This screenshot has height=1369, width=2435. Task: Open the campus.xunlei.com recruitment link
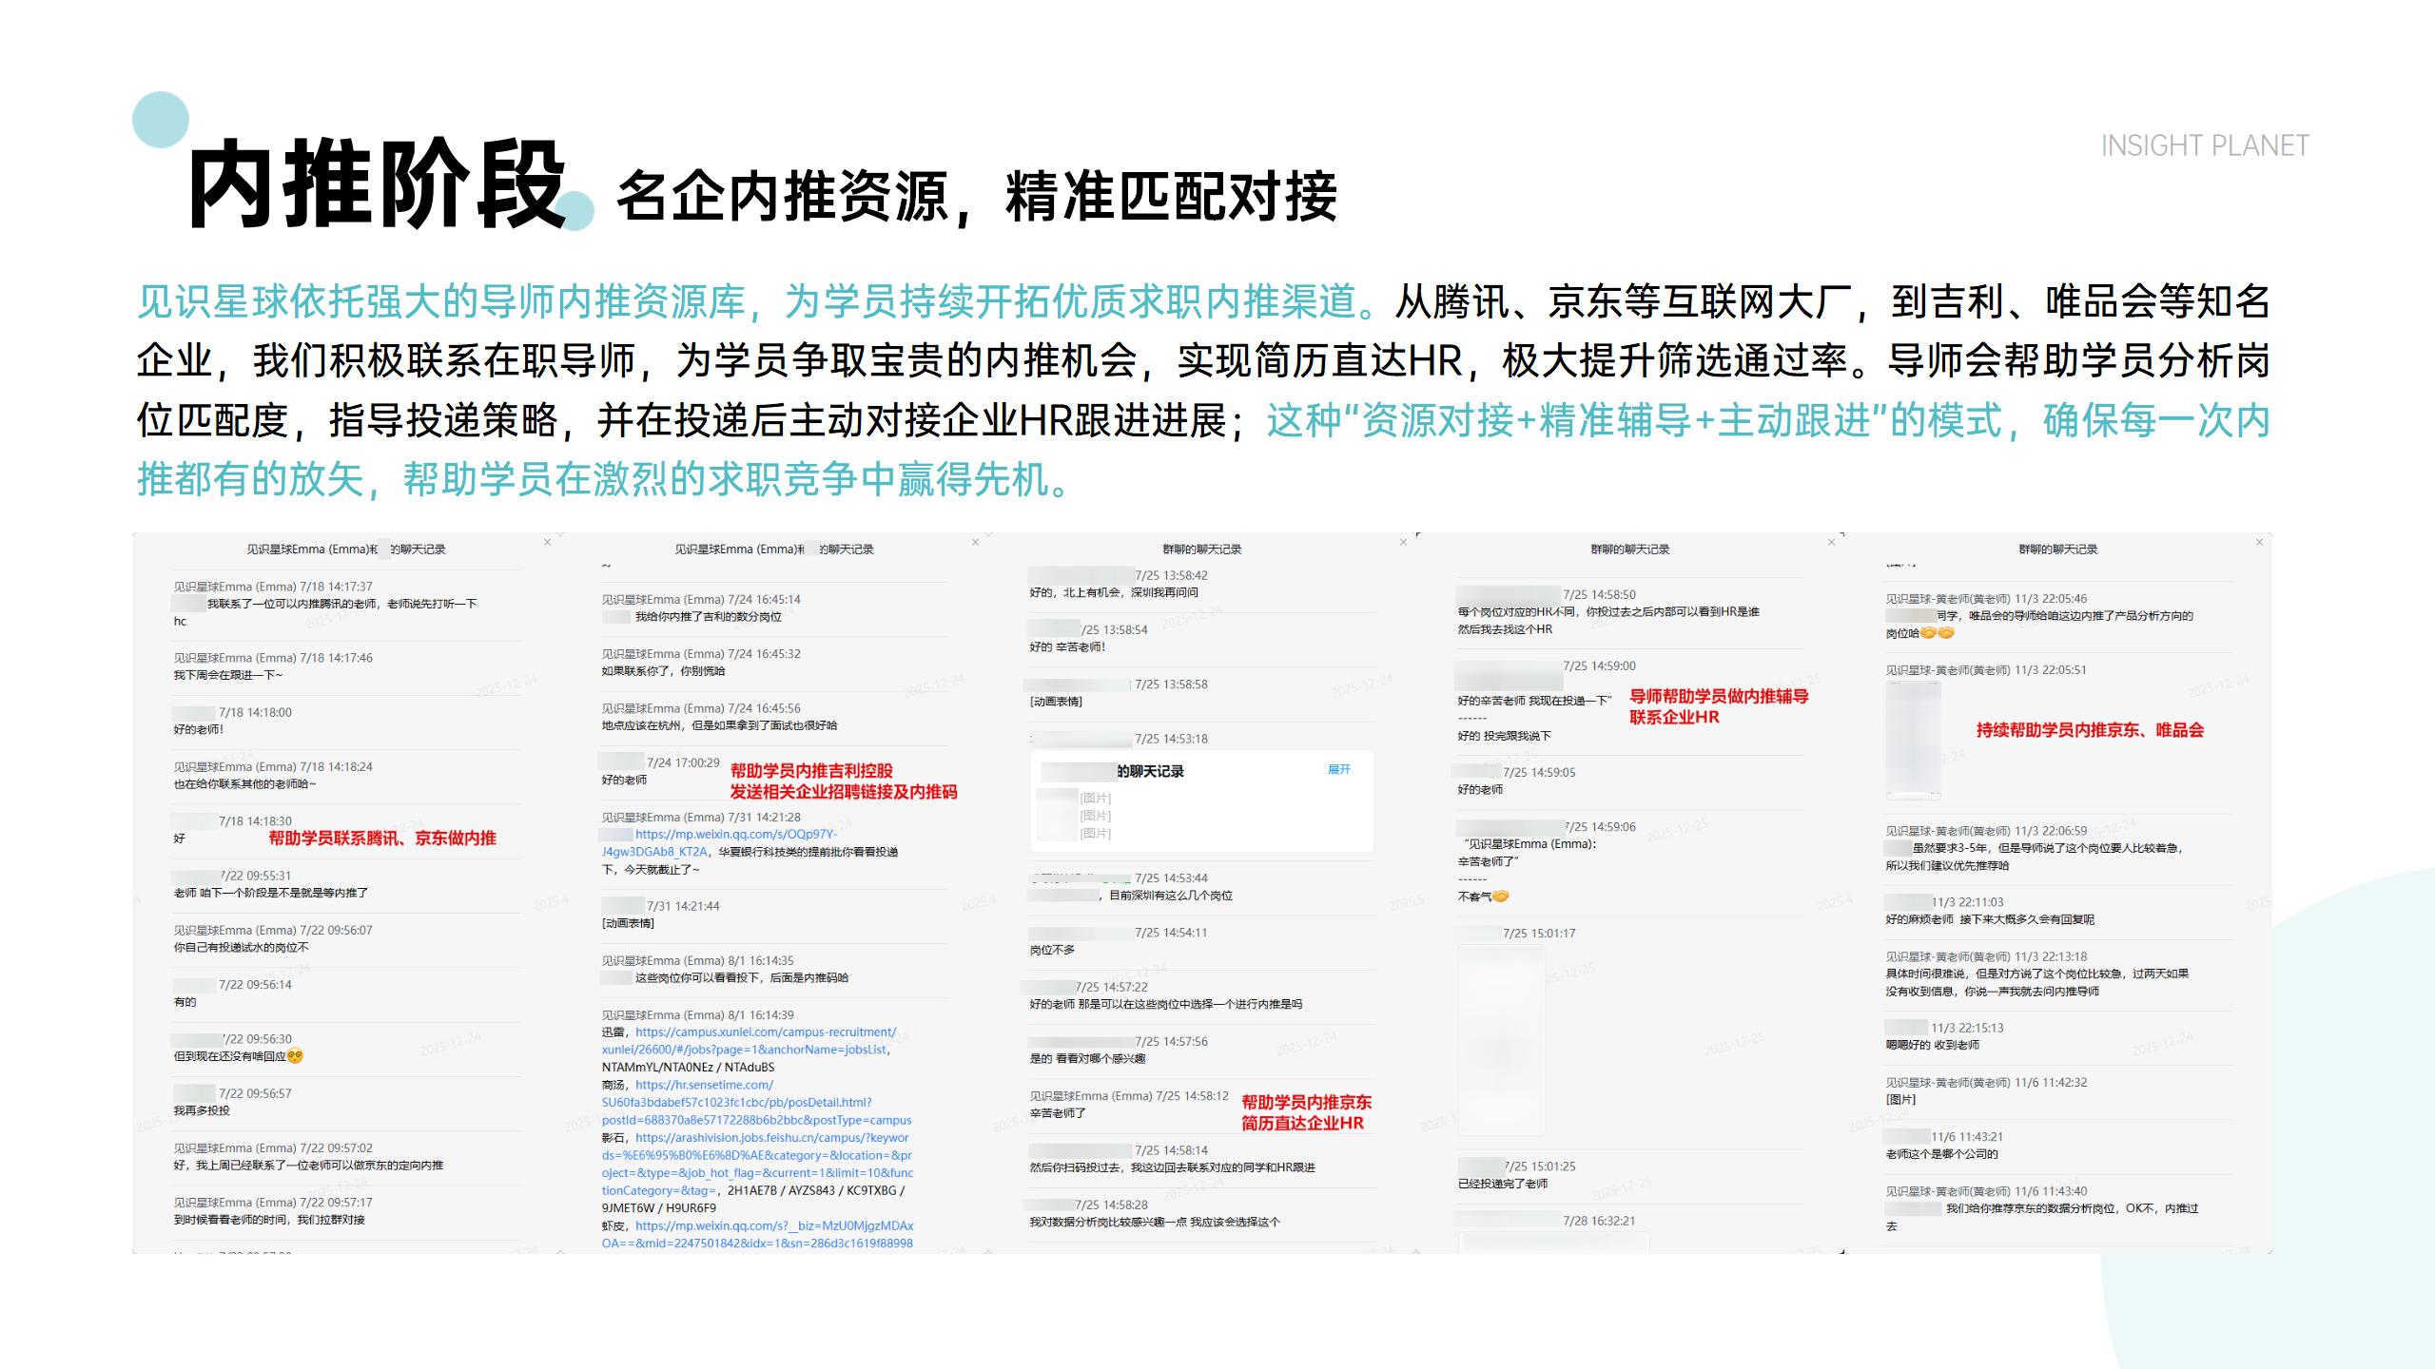coord(765,1032)
